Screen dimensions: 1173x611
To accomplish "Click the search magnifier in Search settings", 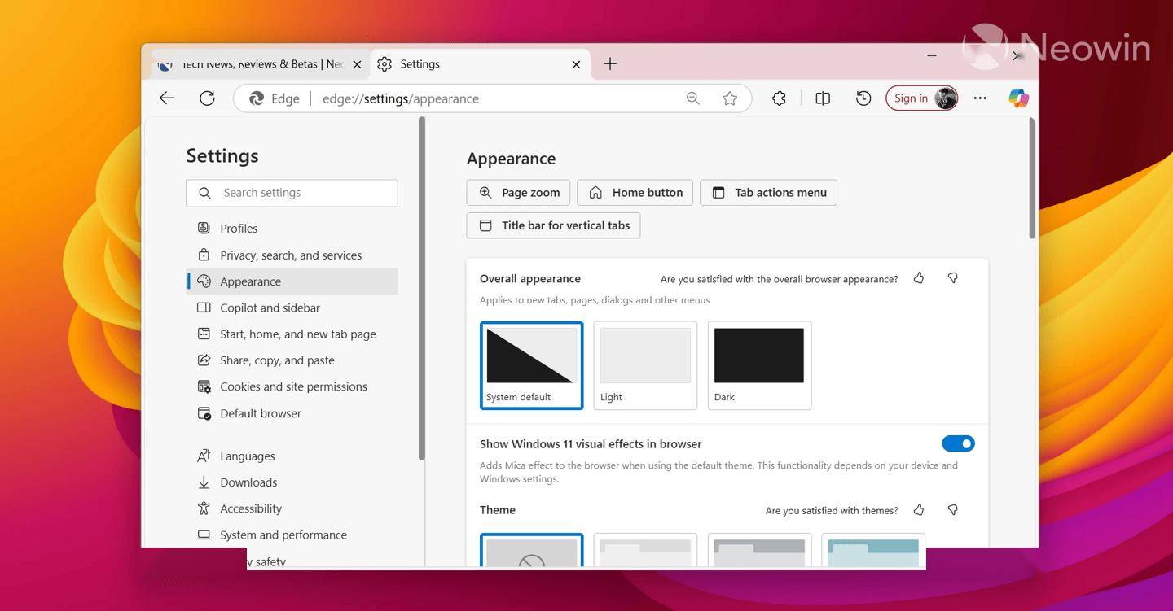I will [204, 193].
